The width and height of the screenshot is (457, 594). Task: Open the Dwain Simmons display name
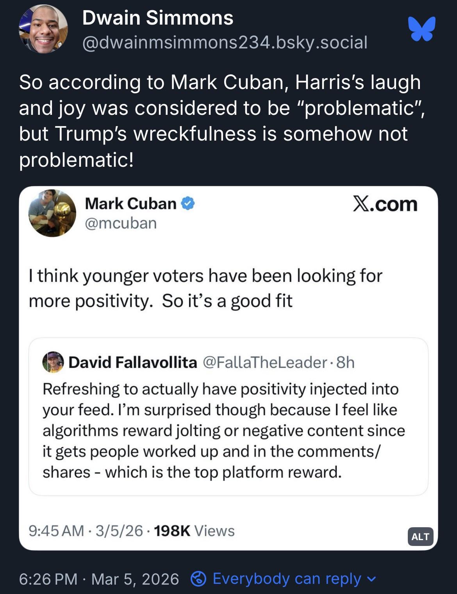[158, 18]
